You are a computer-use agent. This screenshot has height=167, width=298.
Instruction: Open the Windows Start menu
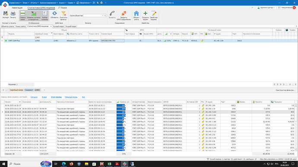coord(3,164)
